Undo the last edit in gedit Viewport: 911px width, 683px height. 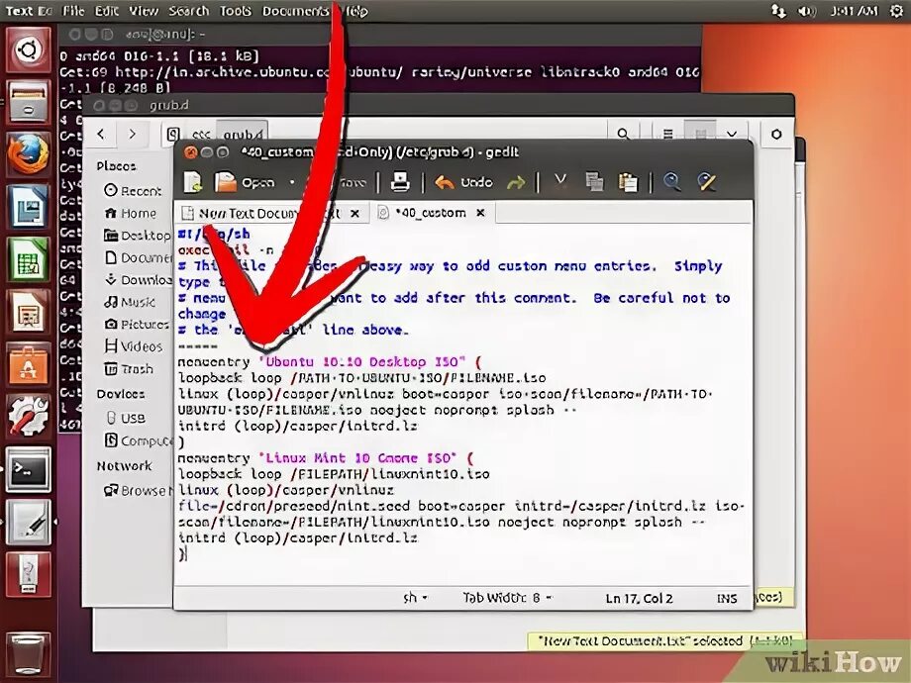pos(463,182)
